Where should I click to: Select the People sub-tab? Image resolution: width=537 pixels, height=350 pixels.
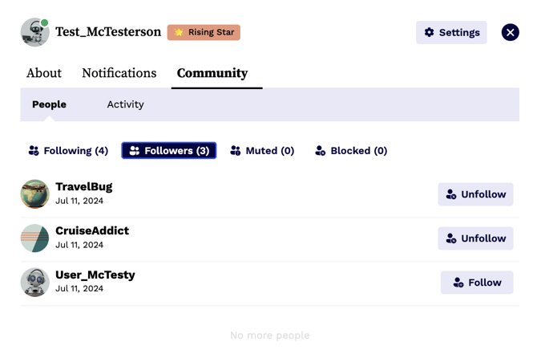point(49,104)
